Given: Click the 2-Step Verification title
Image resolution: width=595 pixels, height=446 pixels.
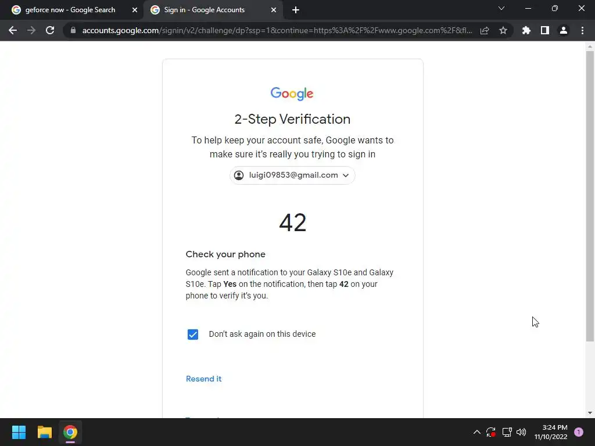Looking at the screenshot, I should point(292,119).
